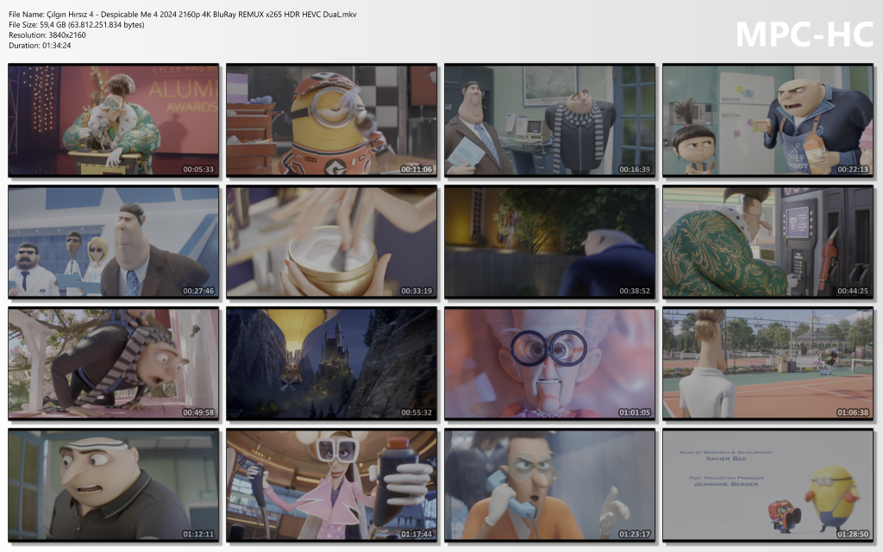Screen dimensions: 883x552
Task: Click the 01:17:44 timestamp label
Action: click(x=416, y=534)
